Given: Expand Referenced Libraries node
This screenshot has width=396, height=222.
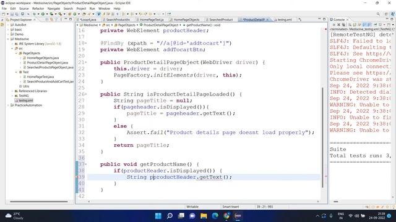Looking at the screenshot, I should tap(12, 91).
